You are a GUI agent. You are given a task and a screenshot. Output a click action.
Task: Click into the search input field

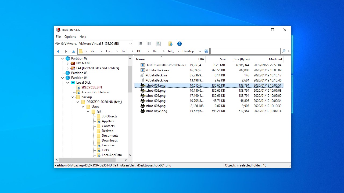(x=245, y=51)
